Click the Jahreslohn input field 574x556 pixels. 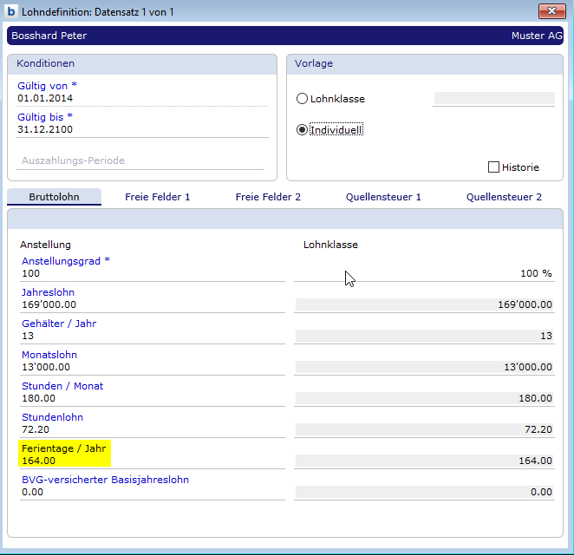(x=153, y=304)
